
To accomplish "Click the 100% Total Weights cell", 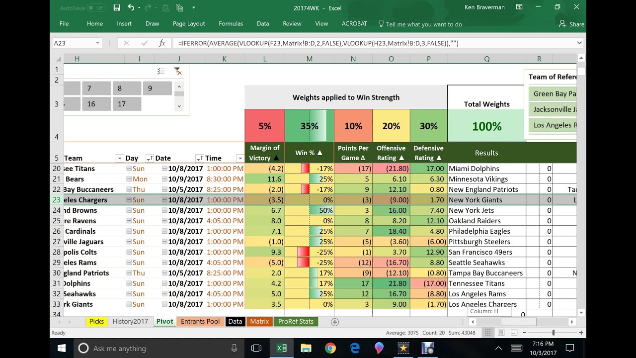I will [x=486, y=126].
